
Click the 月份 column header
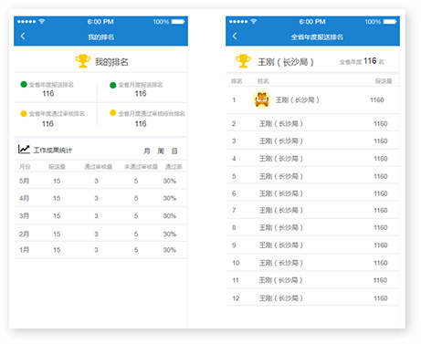click(25, 167)
